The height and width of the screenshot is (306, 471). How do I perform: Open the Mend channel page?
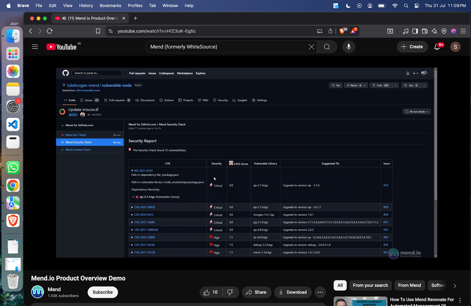[37, 292]
